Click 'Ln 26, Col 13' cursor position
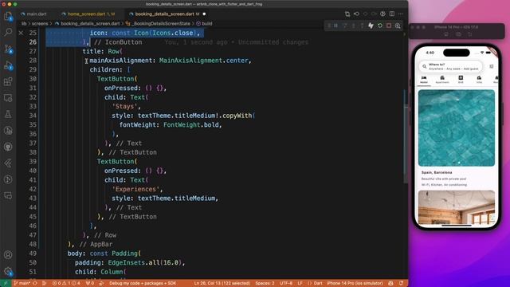Image resolution: width=510 pixels, height=287 pixels. pos(222,283)
